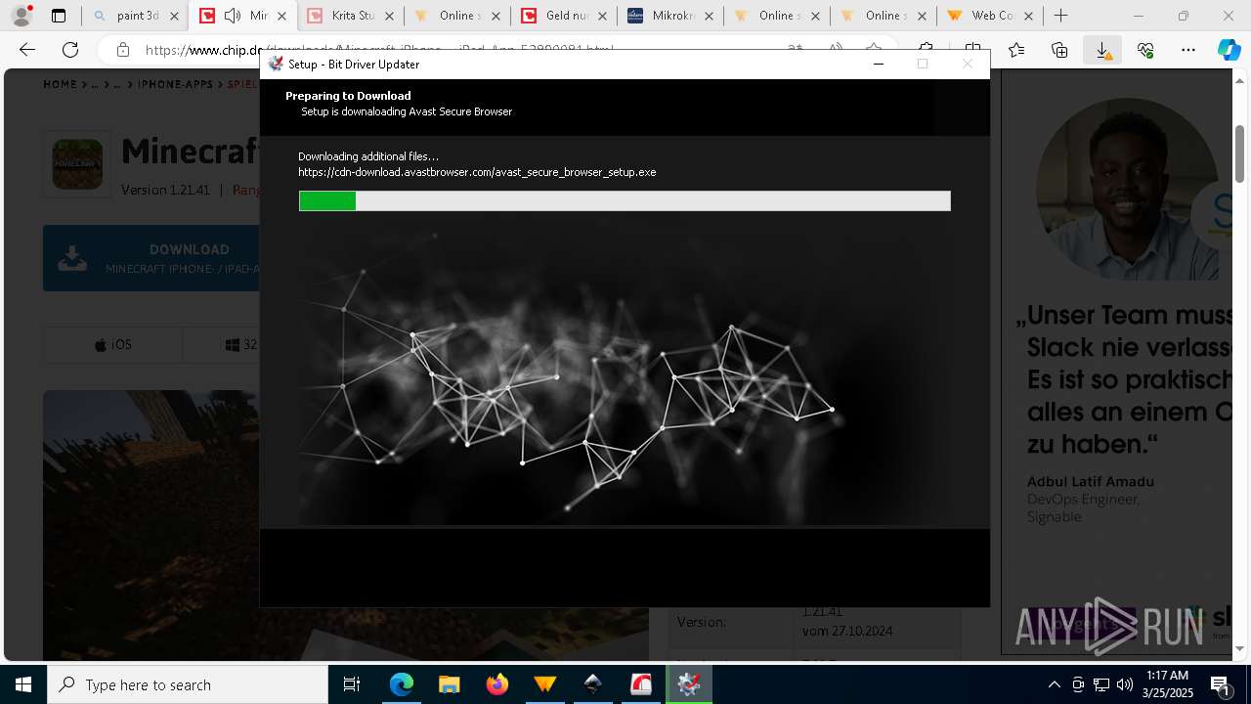Refresh the current page
The width and height of the screenshot is (1251, 704).
tap(70, 50)
